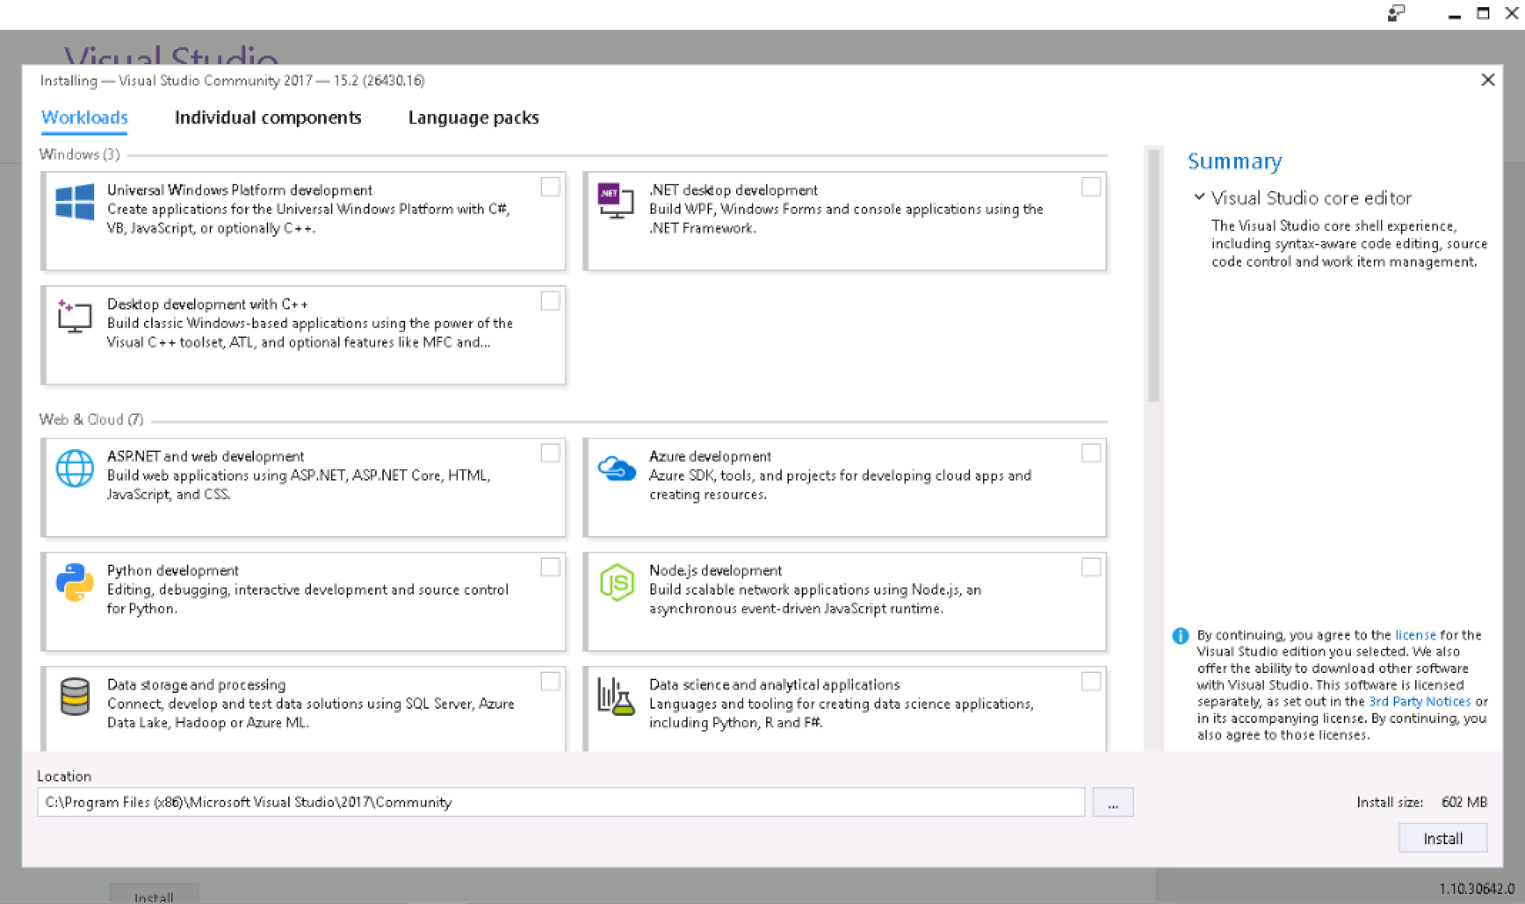The height and width of the screenshot is (904, 1525).
Task: Click the Python development logo icon
Action: coord(75,582)
